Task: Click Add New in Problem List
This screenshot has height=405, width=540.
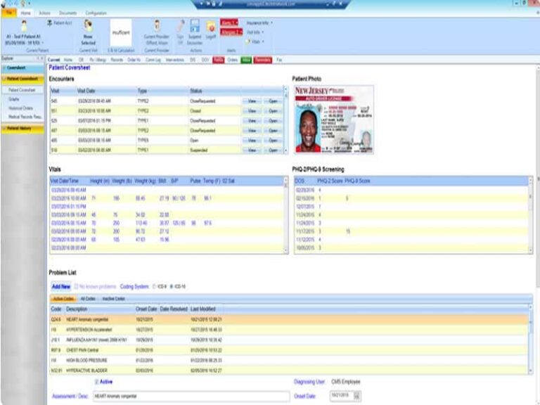Action: [x=61, y=287]
